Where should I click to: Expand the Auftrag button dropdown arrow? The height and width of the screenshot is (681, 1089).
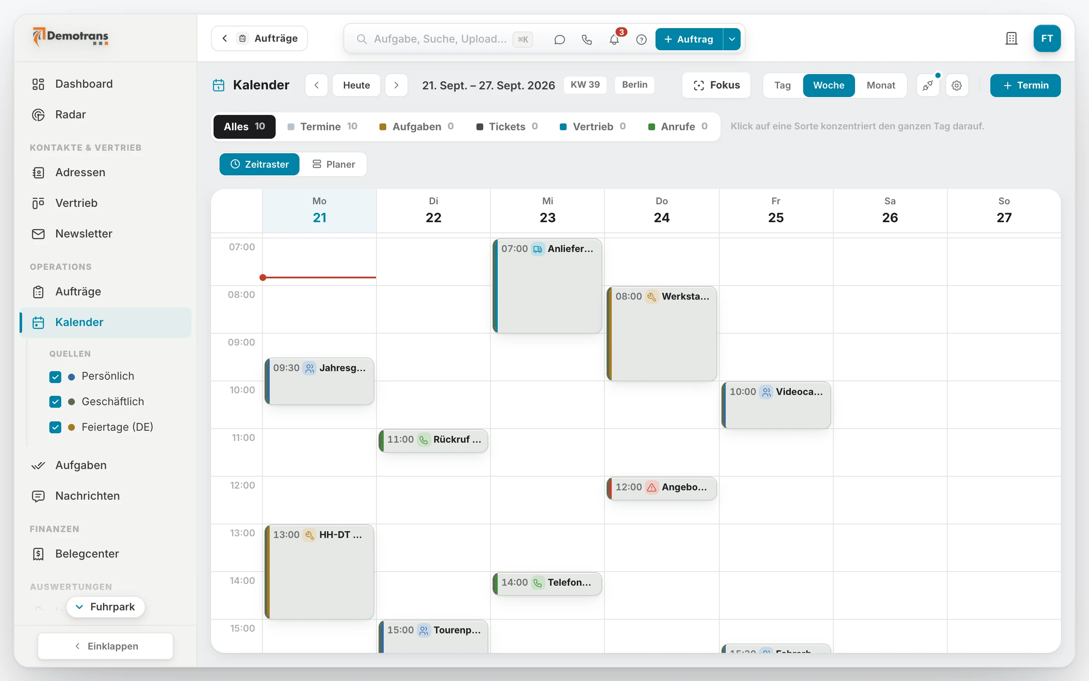click(732, 39)
